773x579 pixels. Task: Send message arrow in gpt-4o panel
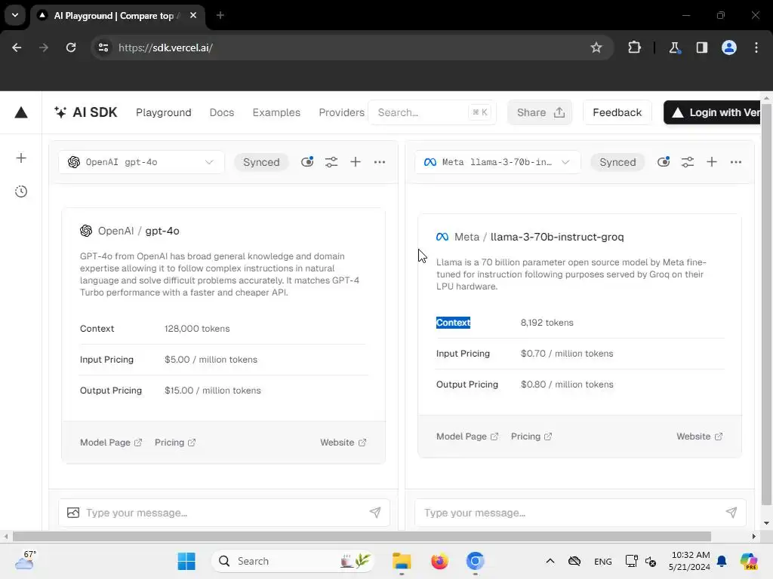[375, 513]
